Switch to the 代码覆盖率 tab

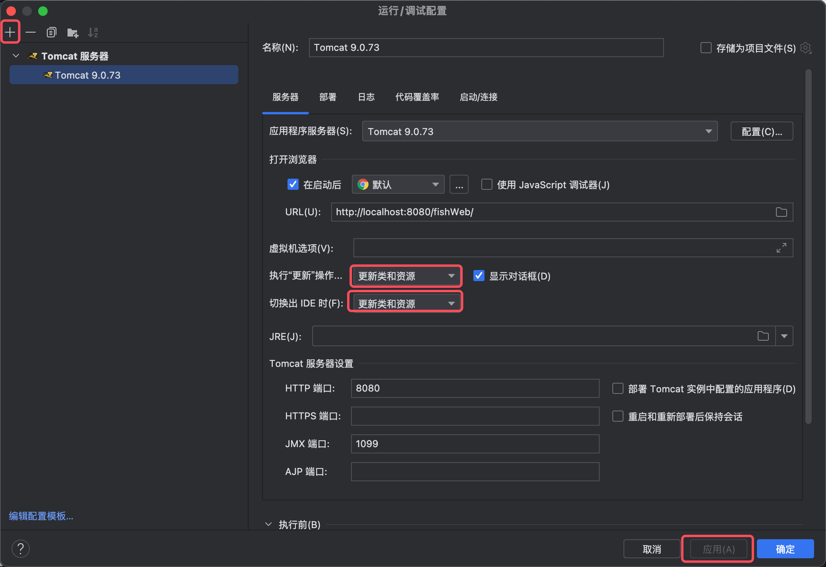417,97
